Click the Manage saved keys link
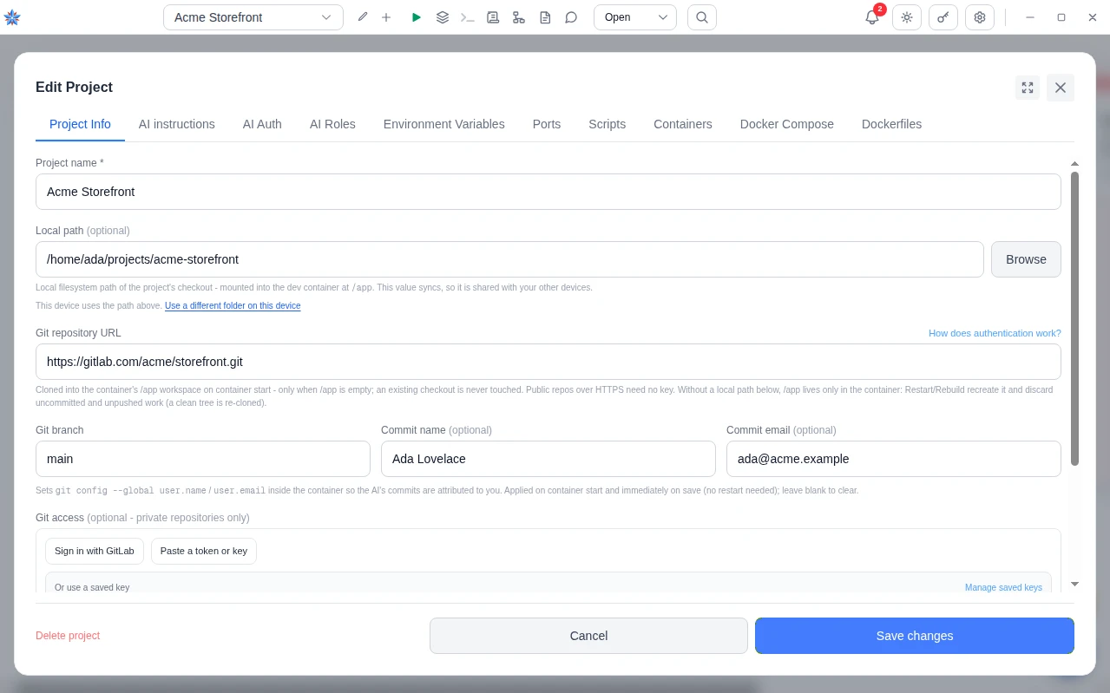 (x=1003, y=587)
